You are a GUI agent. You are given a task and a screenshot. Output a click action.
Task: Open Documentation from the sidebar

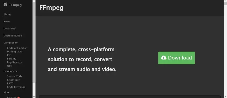(x=13, y=35)
